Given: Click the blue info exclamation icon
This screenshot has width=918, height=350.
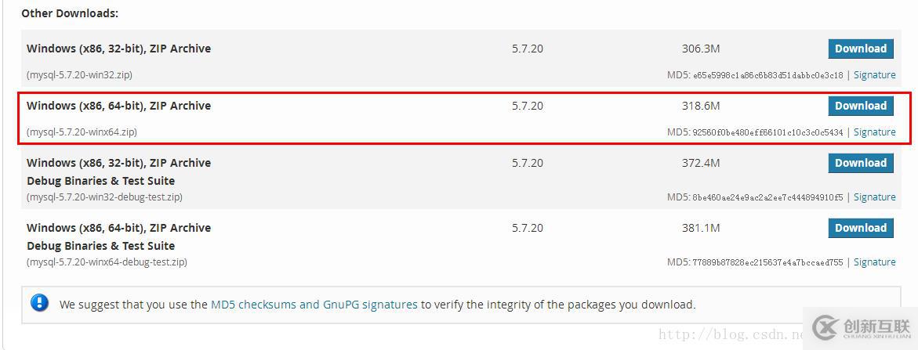Looking at the screenshot, I should click(39, 303).
